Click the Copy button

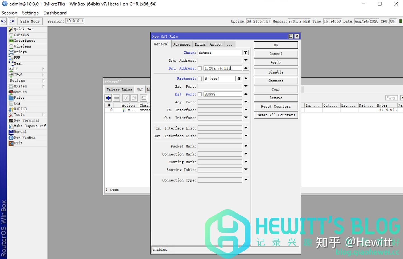276,90
